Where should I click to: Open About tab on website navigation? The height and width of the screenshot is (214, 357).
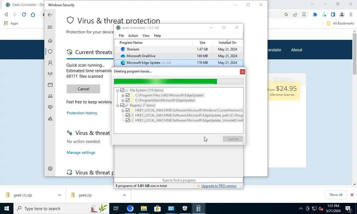296,50
